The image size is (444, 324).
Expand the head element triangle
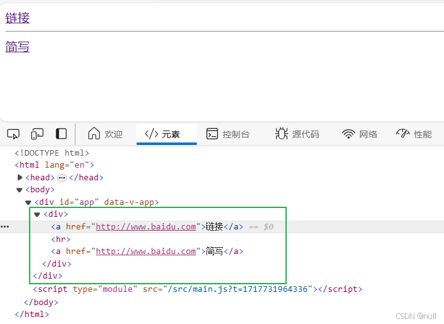[20, 178]
